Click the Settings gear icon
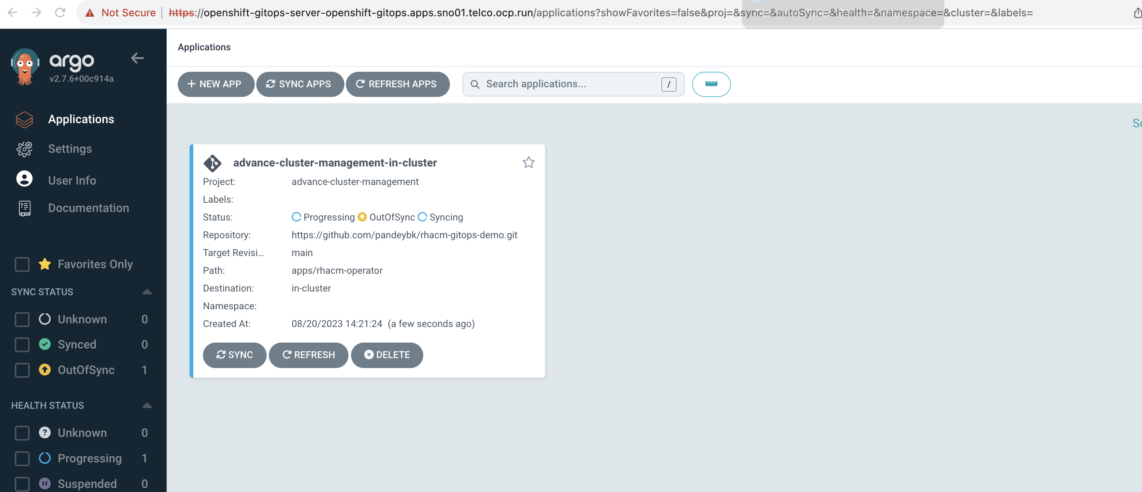 pos(24,149)
